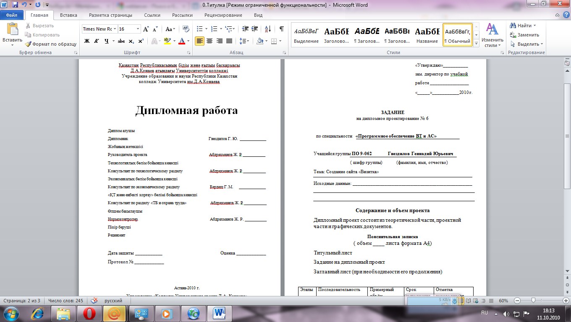The width and height of the screenshot is (571, 322).
Task: Cut selection with Вырезать
Action: 39,26
